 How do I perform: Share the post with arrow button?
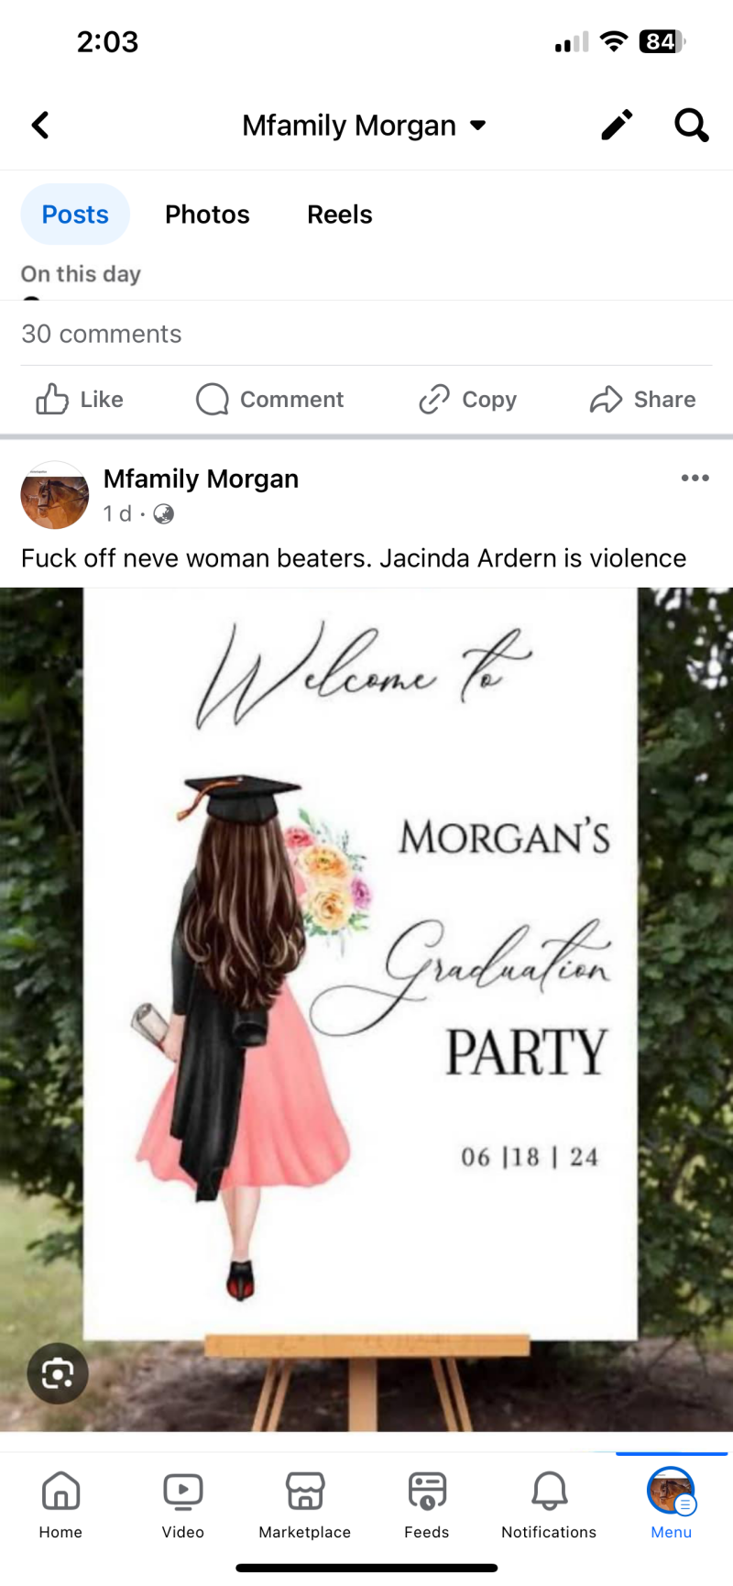click(643, 400)
